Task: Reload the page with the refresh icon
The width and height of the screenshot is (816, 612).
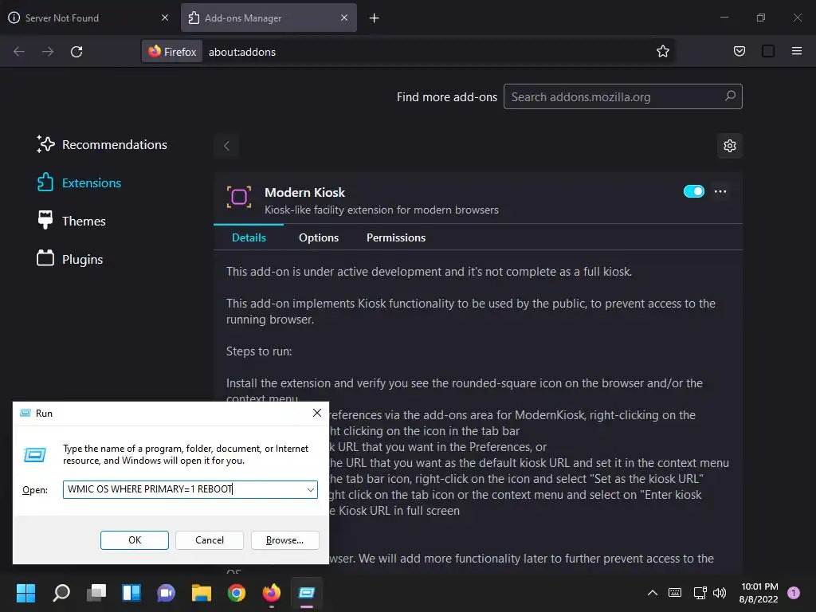Action: [x=76, y=52]
